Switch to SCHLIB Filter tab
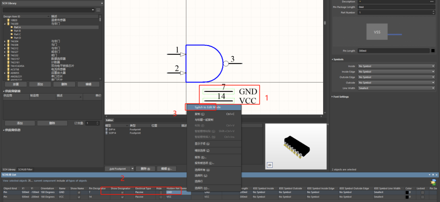 [25, 169]
